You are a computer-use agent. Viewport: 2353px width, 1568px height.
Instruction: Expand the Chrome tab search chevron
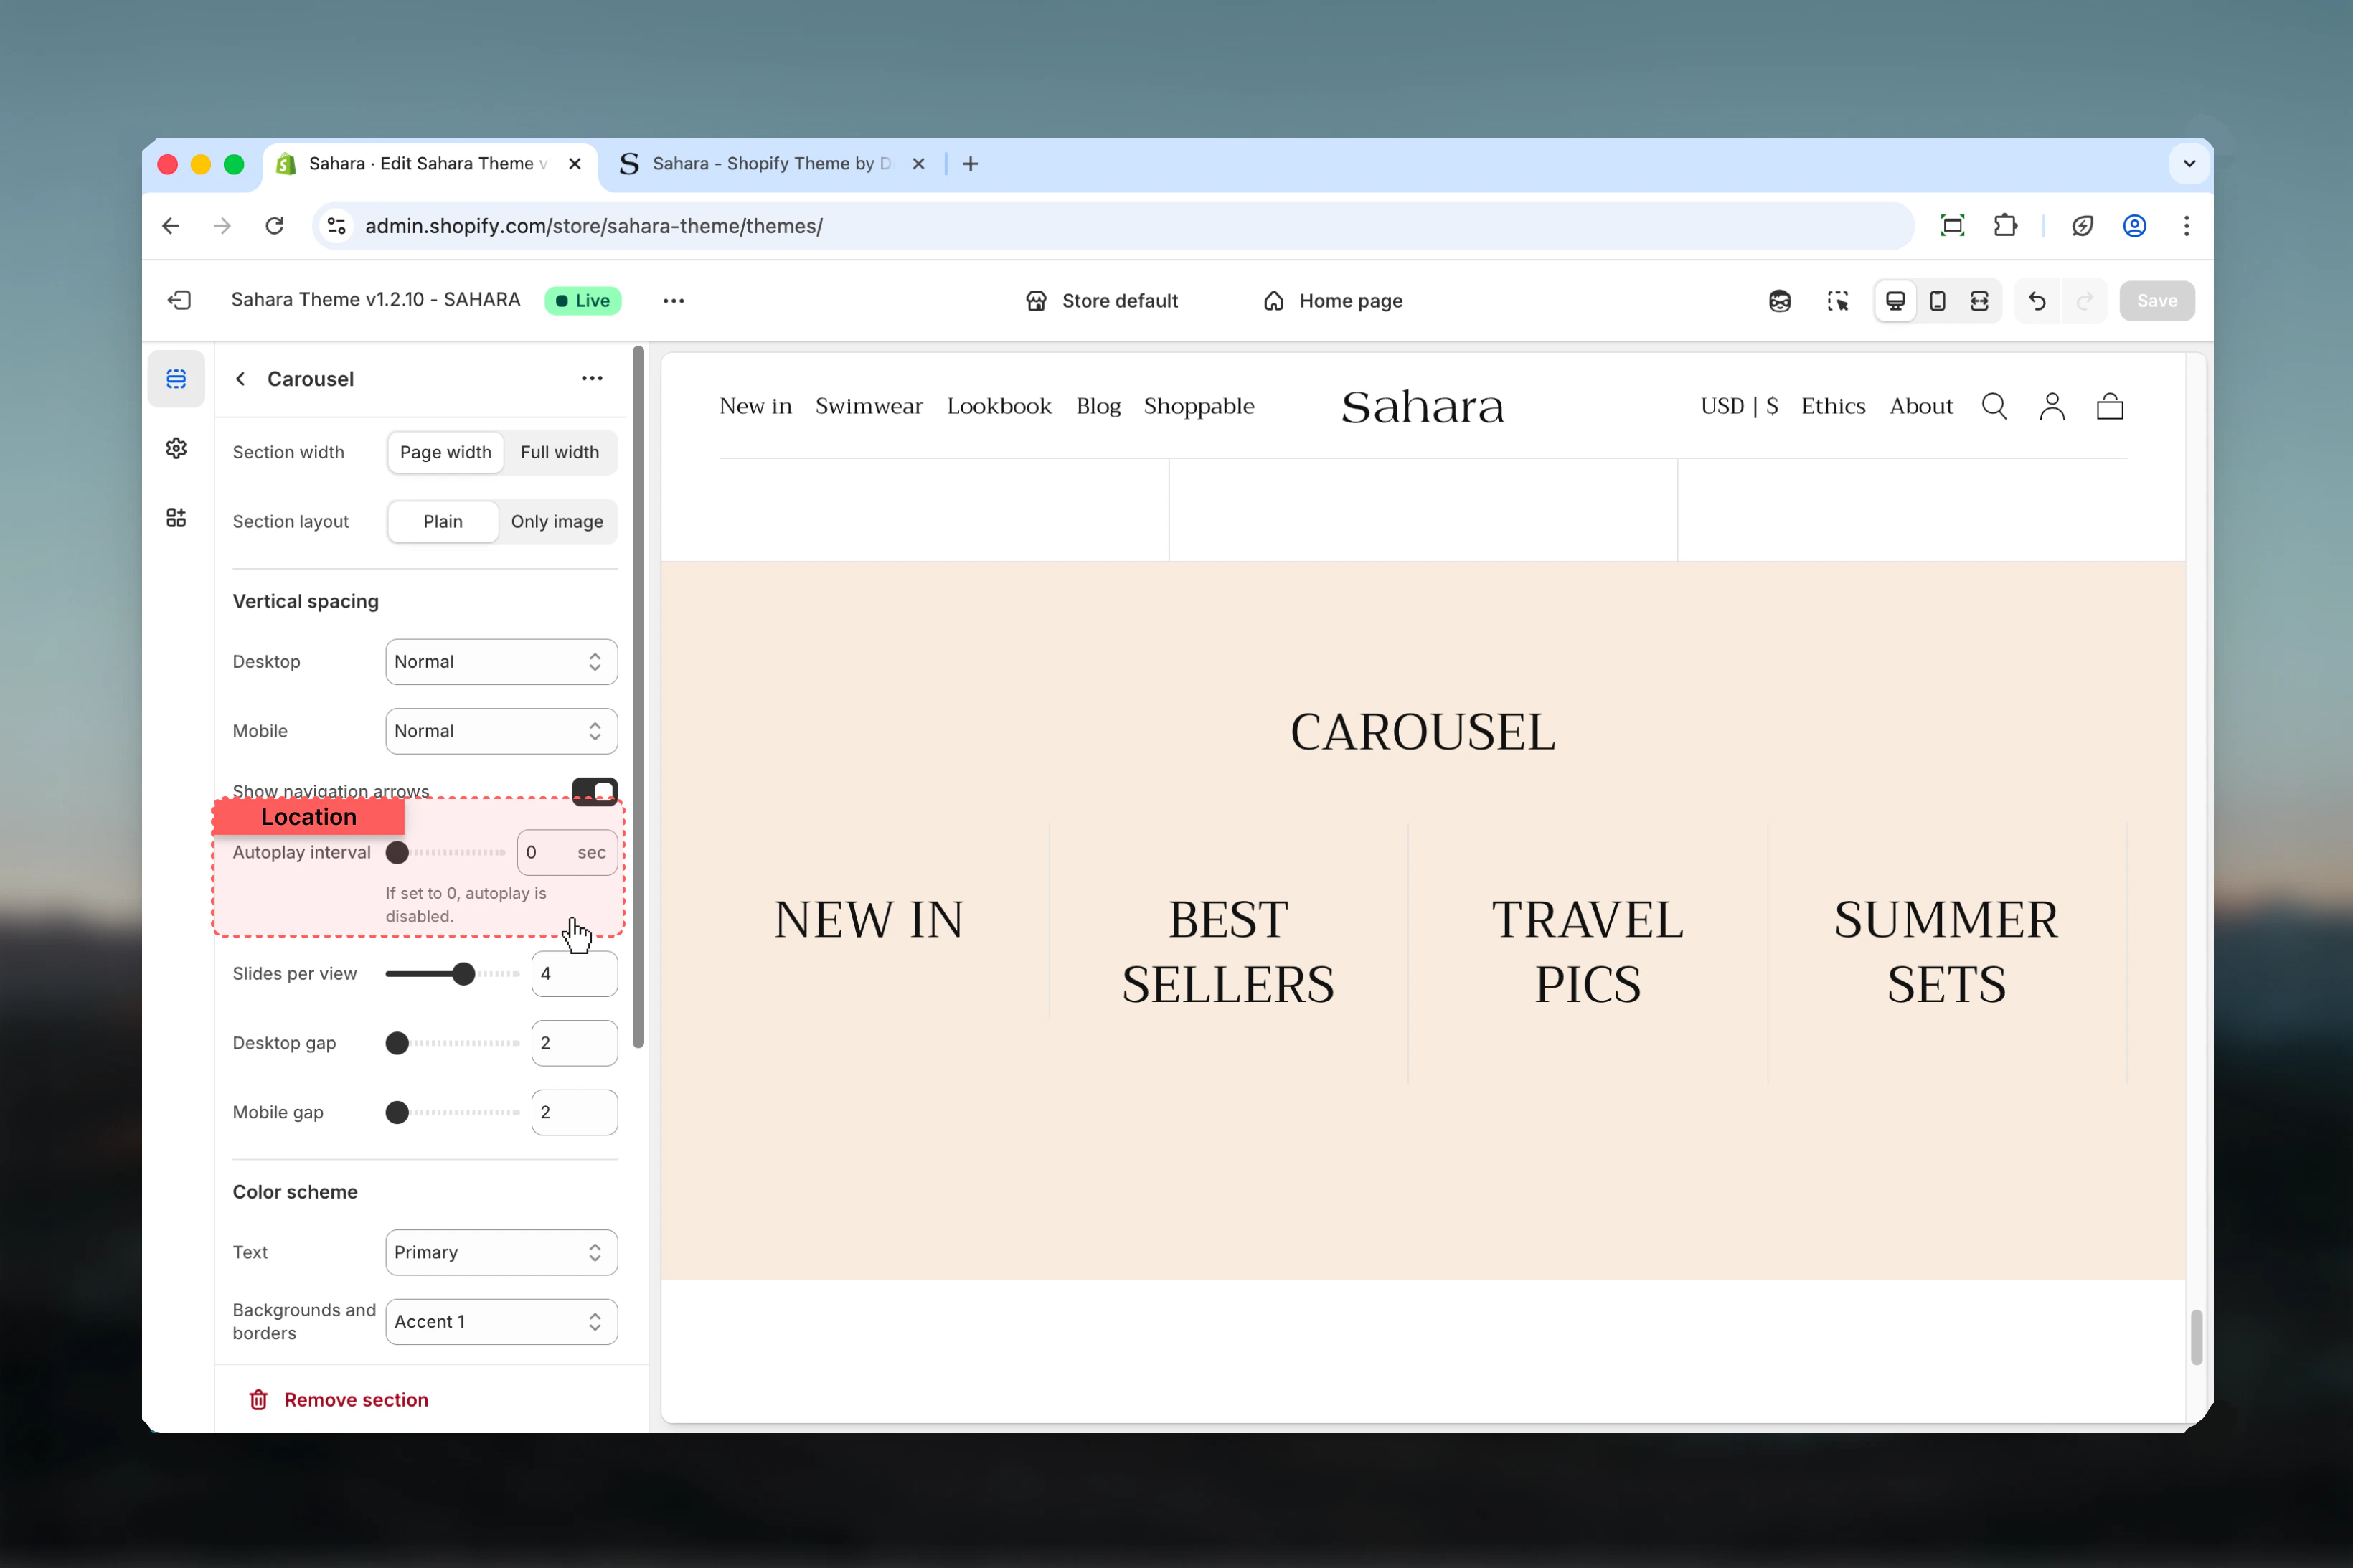tap(2189, 164)
